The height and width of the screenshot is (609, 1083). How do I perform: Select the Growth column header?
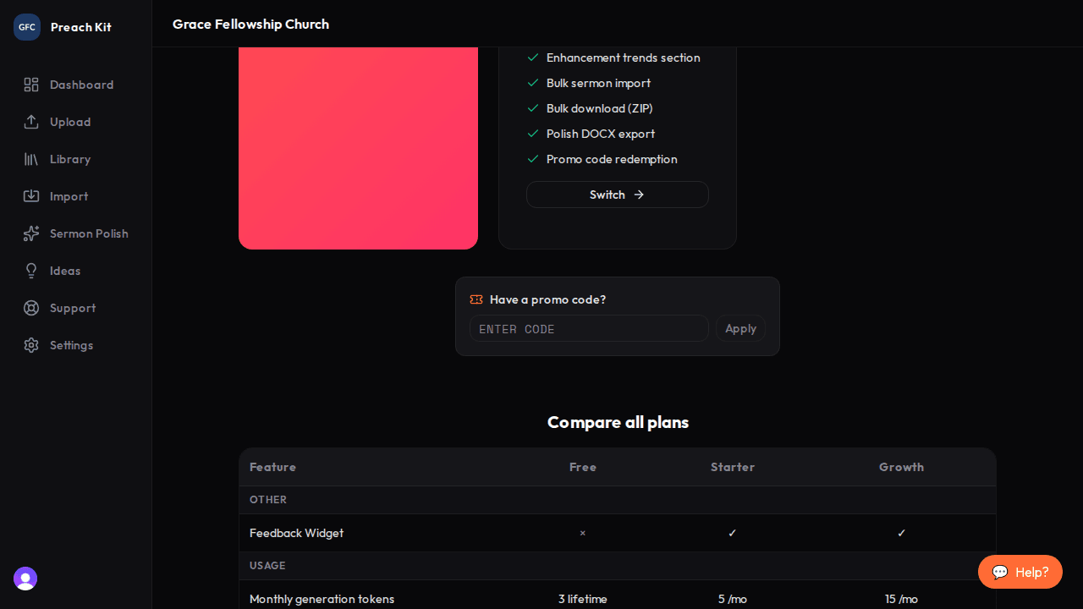[x=901, y=467]
